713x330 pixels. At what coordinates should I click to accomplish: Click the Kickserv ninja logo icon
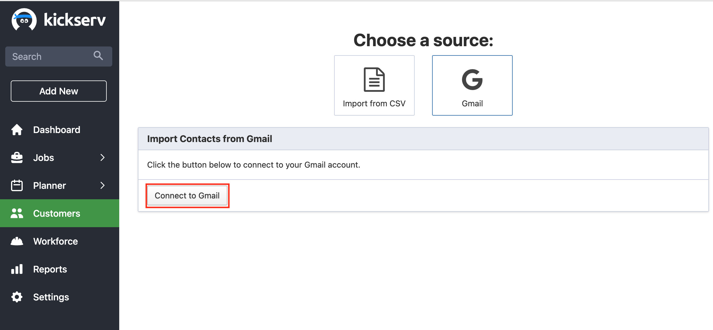[x=24, y=20]
